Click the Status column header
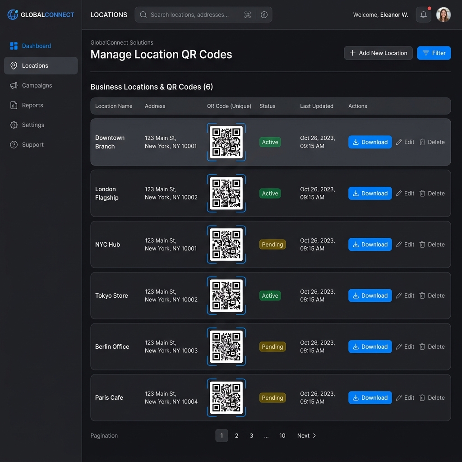 coord(267,106)
